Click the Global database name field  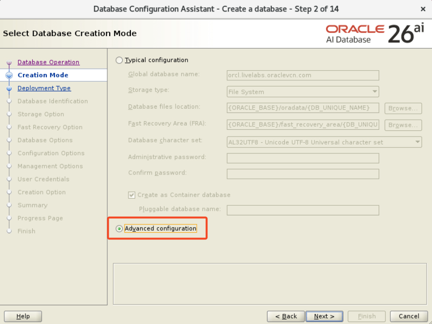[303, 75]
